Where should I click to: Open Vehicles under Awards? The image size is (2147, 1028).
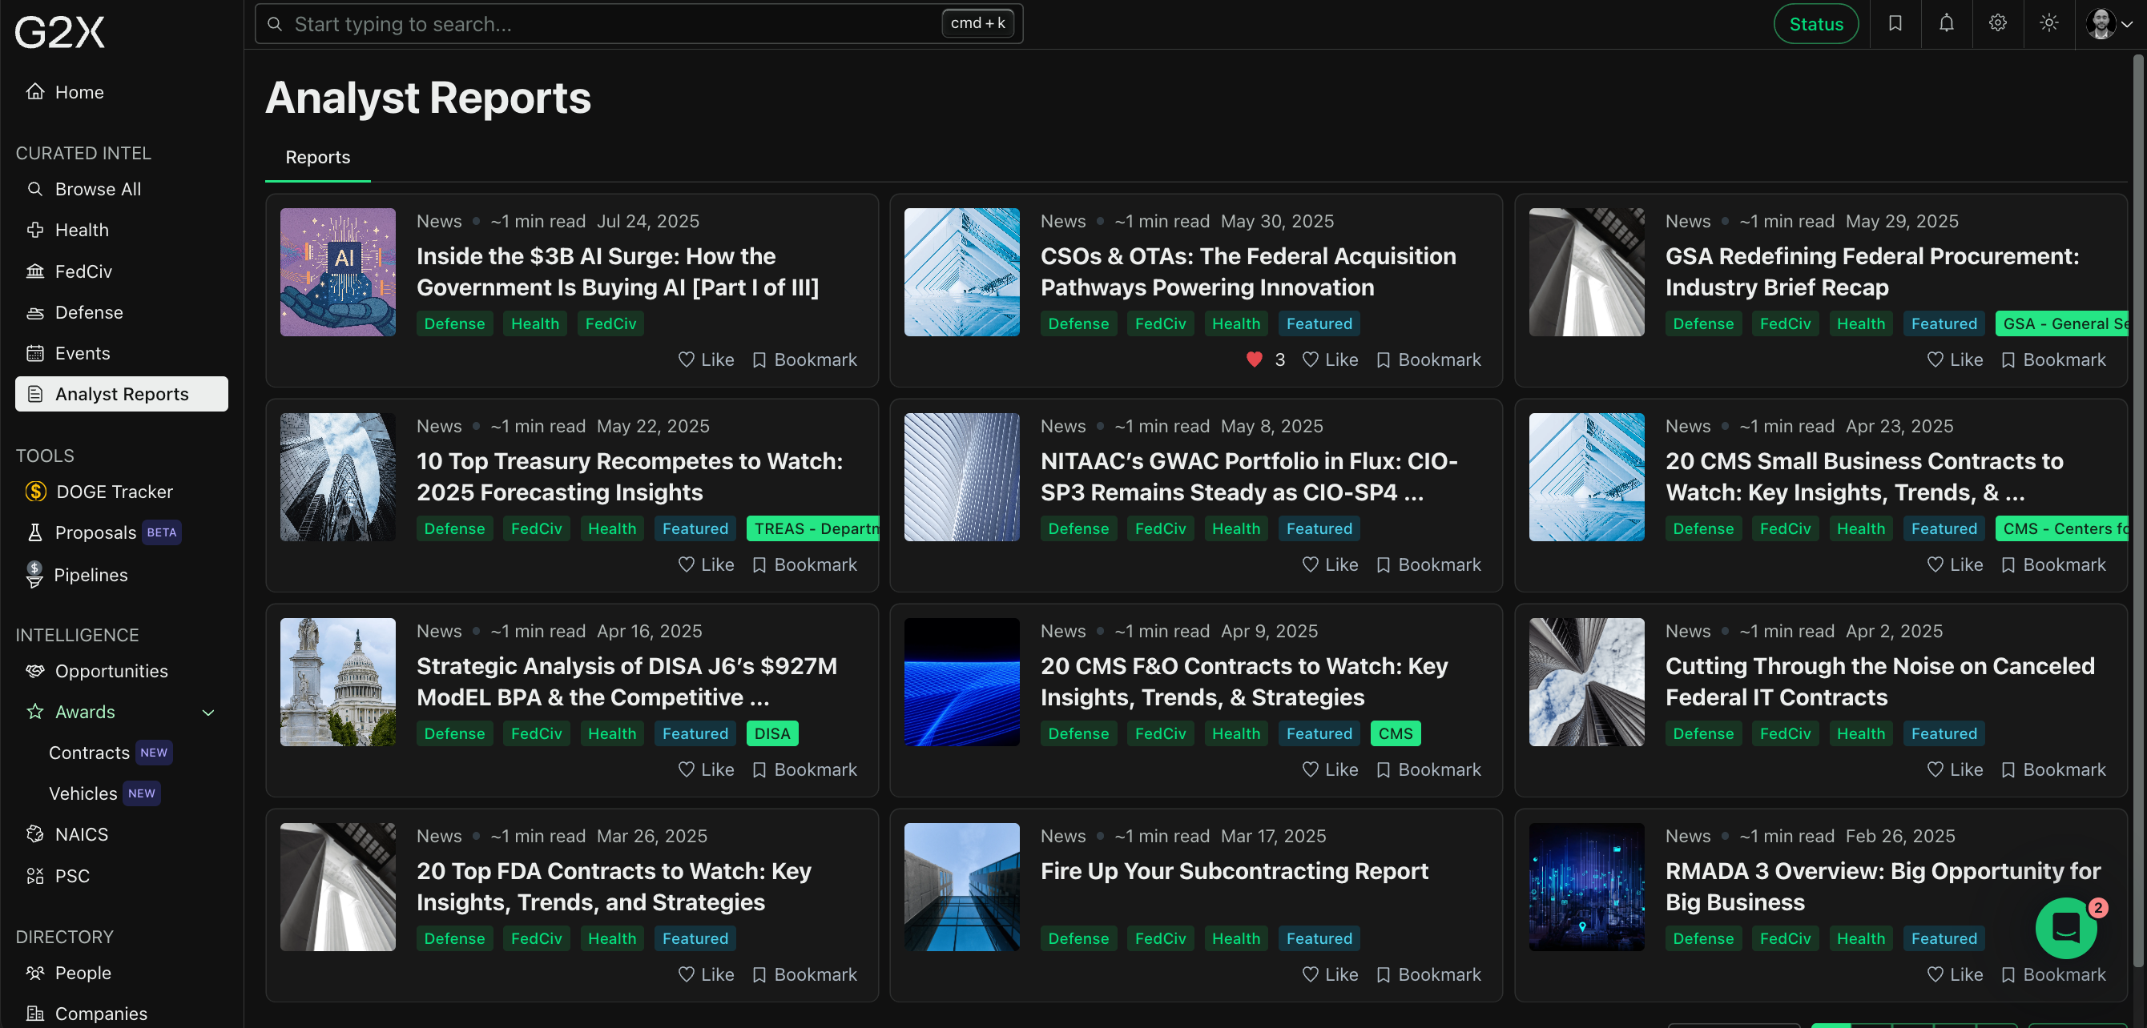point(83,793)
